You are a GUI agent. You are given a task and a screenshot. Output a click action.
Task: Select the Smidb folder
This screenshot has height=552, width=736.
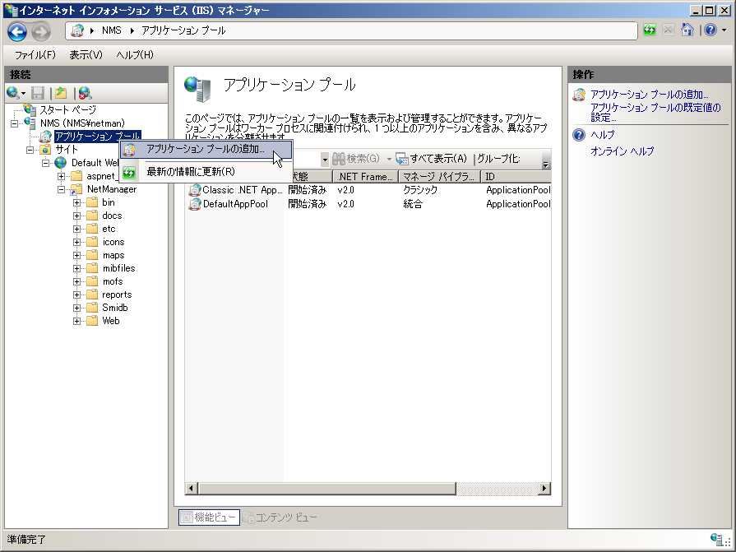pyautogui.click(x=115, y=308)
